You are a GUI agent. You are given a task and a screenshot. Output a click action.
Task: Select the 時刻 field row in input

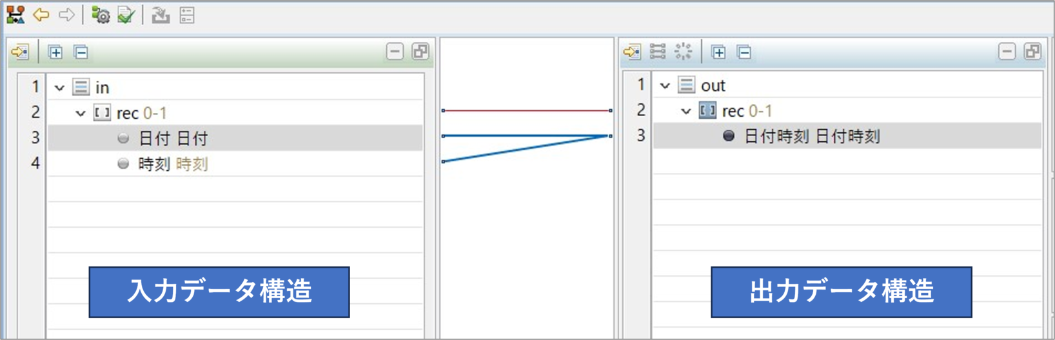173,164
